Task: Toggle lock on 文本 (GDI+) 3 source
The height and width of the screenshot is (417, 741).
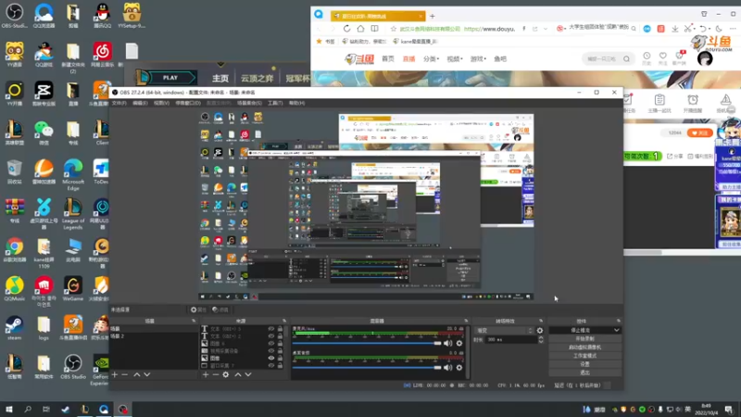Action: (280, 329)
